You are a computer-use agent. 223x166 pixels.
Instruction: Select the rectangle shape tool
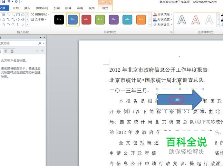[18, 14]
